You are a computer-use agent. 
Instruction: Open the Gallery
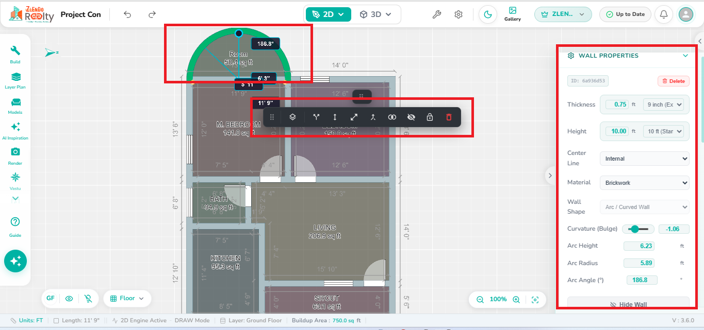point(513,14)
